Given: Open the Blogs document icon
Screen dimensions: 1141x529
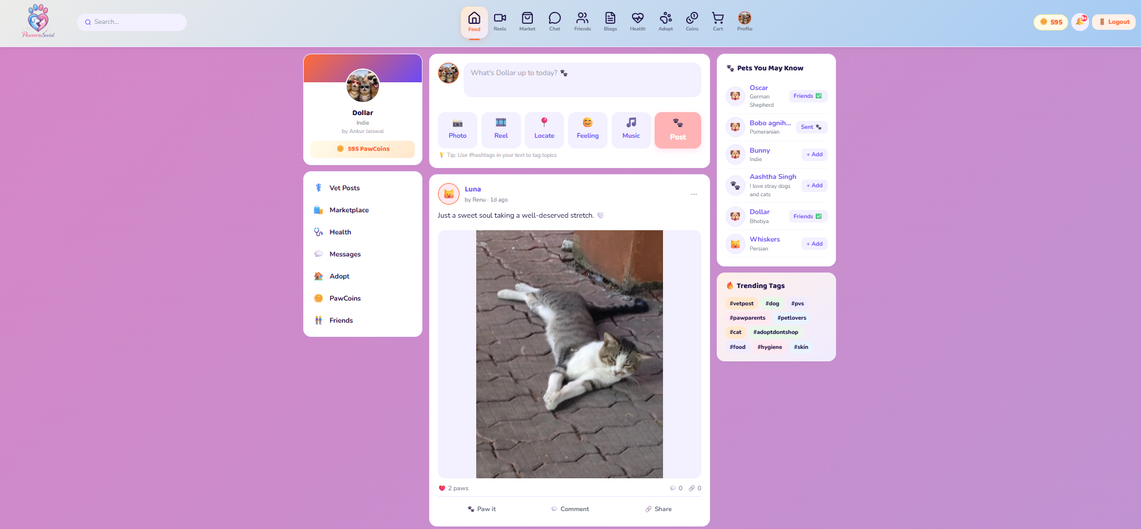Looking at the screenshot, I should click(x=610, y=22).
